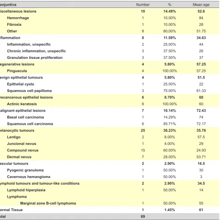Click the 10.14% percentage cell

point(170,111)
